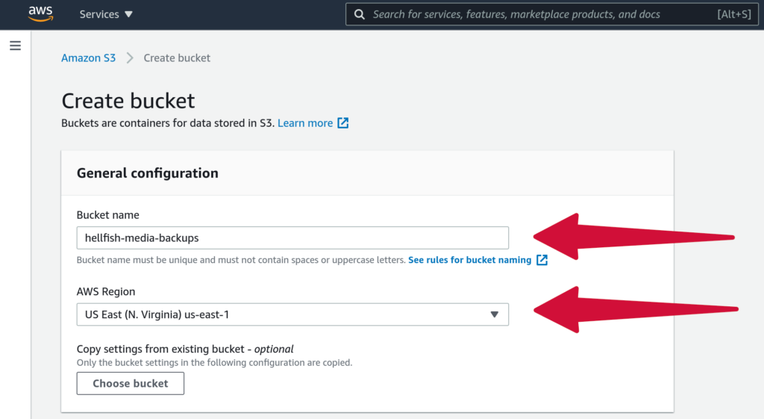Click external icon next to bucket naming rules
Image resolution: width=764 pixels, height=419 pixels.
pyautogui.click(x=542, y=260)
